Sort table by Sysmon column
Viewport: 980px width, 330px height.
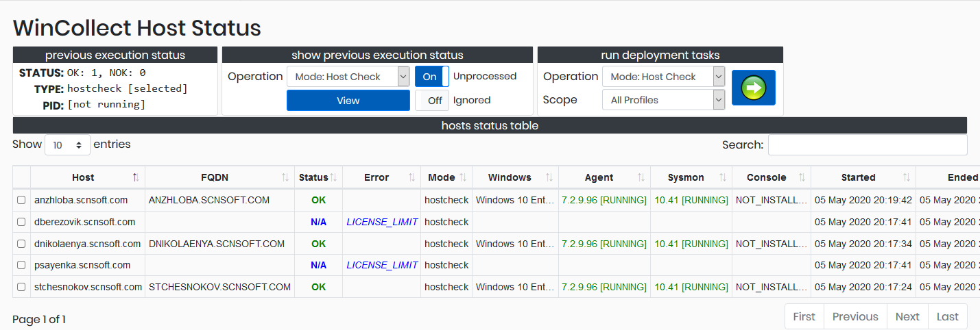[x=686, y=177]
